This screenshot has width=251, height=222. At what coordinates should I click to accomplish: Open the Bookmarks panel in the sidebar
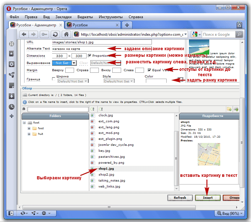tap(12, 54)
